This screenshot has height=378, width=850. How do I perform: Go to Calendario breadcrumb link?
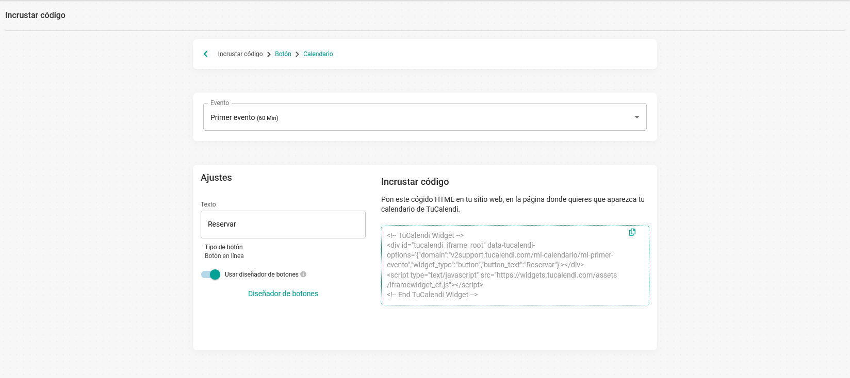[318, 54]
